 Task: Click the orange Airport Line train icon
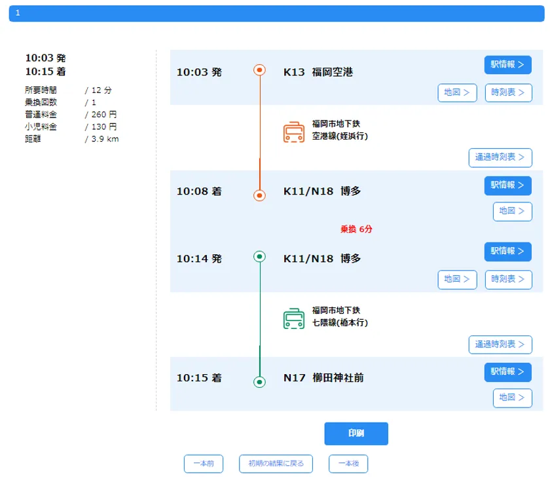point(293,132)
